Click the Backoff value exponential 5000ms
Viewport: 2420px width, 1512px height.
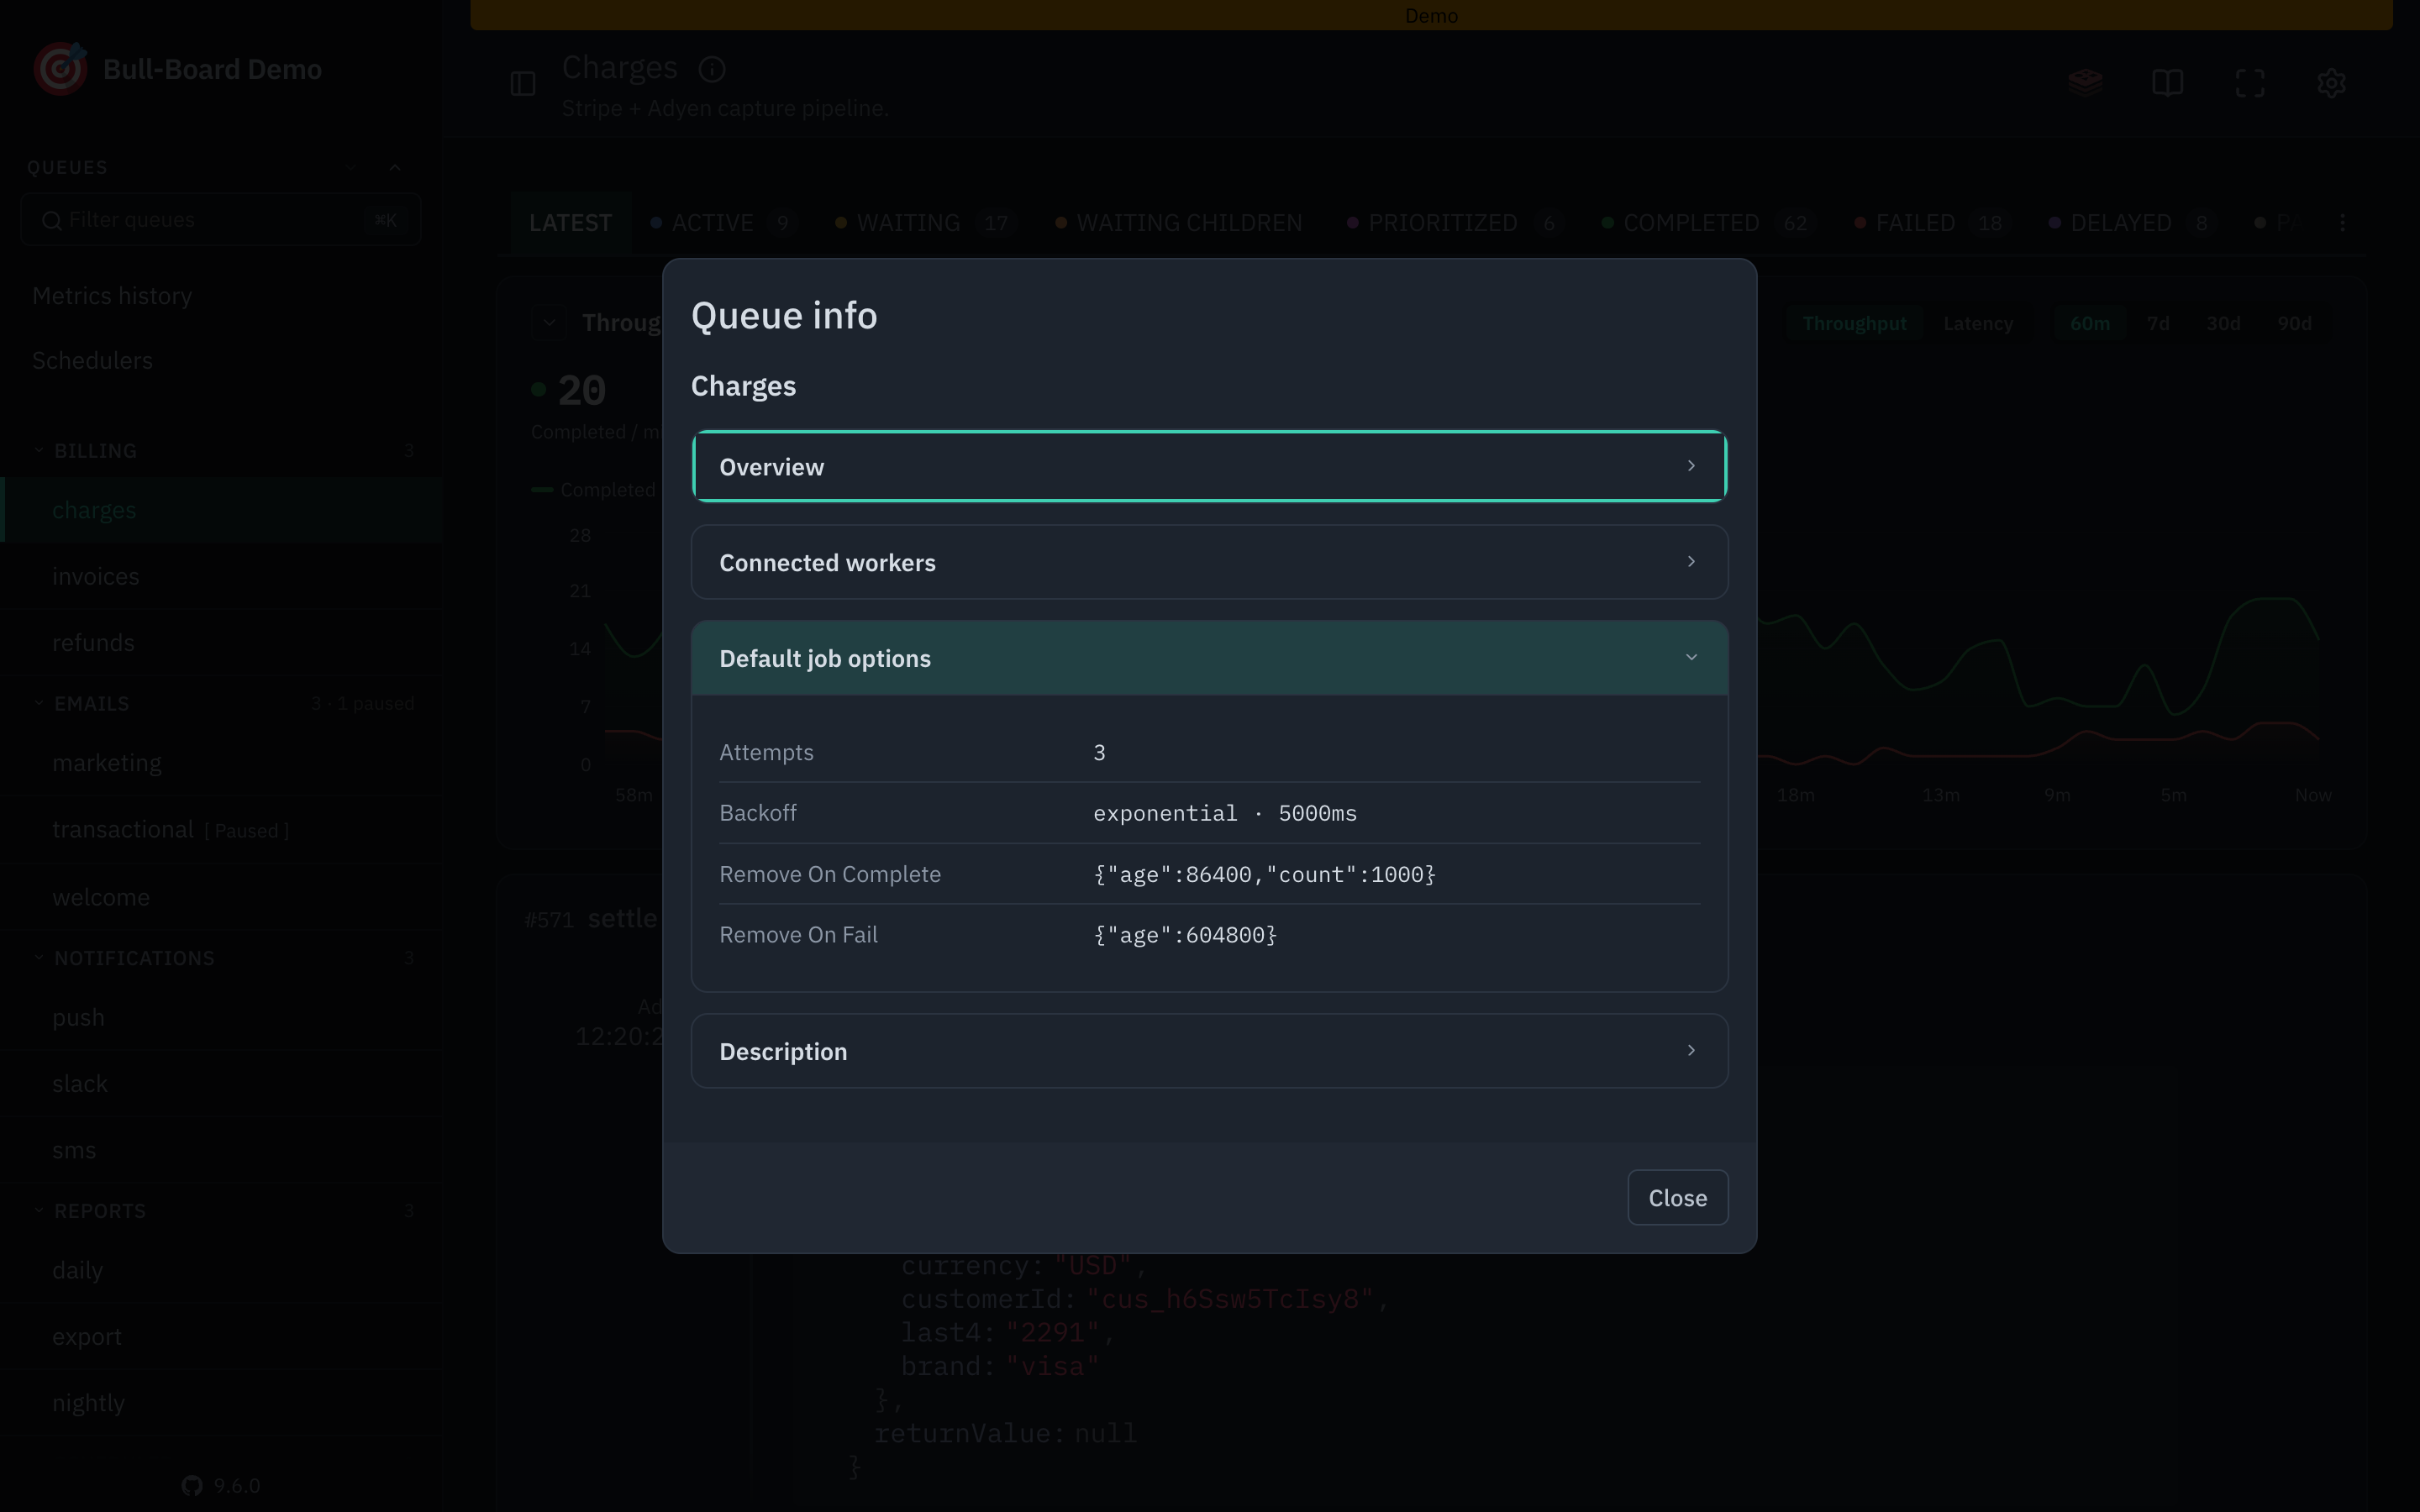[x=1225, y=813]
